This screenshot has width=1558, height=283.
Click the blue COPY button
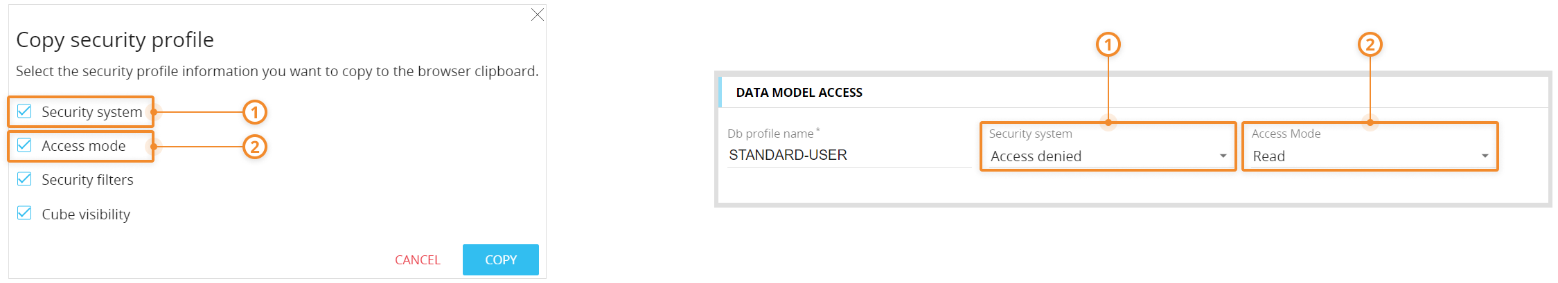[x=500, y=259]
